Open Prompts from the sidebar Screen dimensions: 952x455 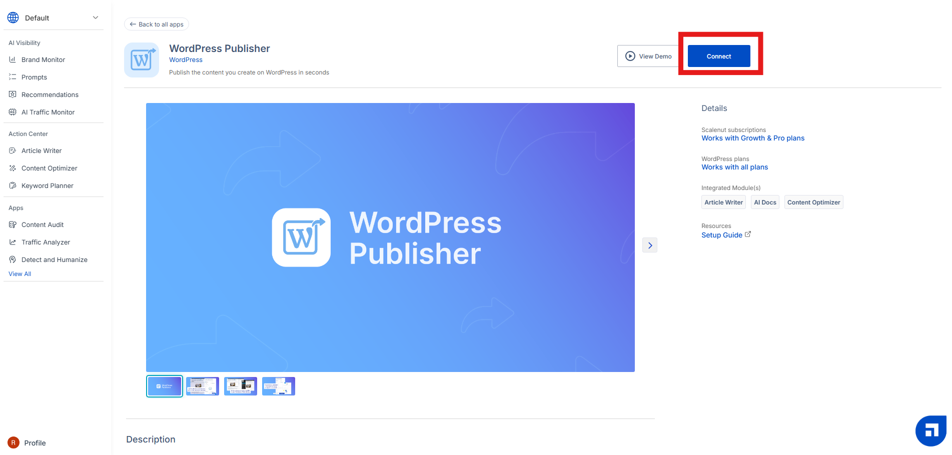click(x=34, y=77)
